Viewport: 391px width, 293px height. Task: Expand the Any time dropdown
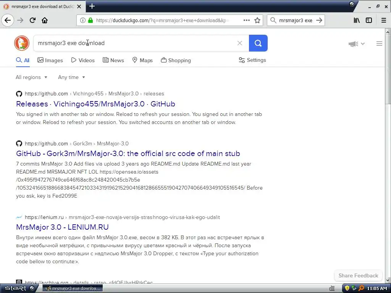coord(71,77)
